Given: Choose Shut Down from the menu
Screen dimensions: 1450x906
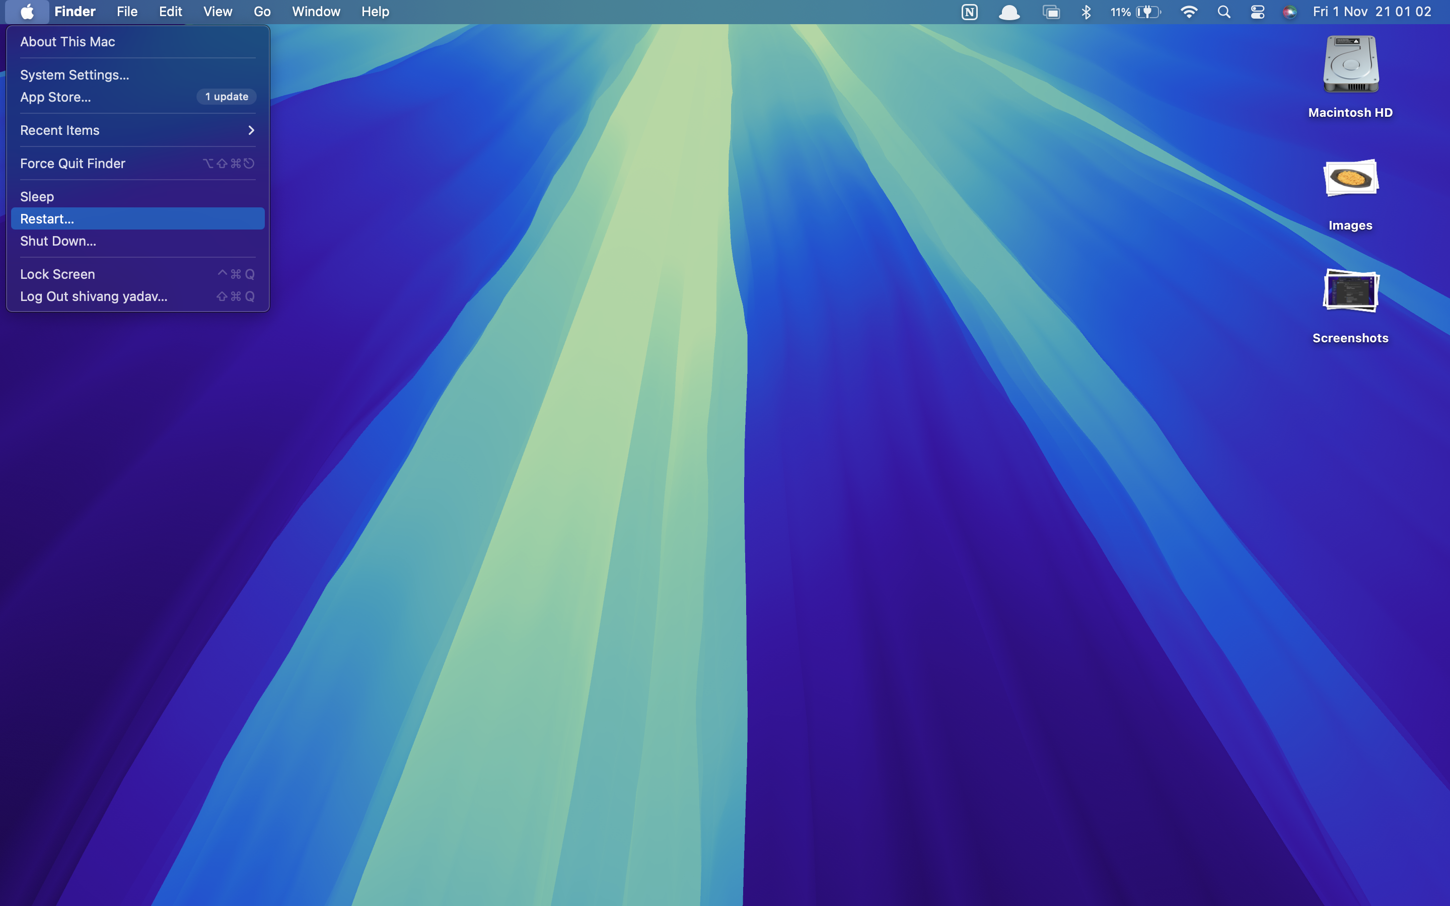Looking at the screenshot, I should click(x=57, y=241).
